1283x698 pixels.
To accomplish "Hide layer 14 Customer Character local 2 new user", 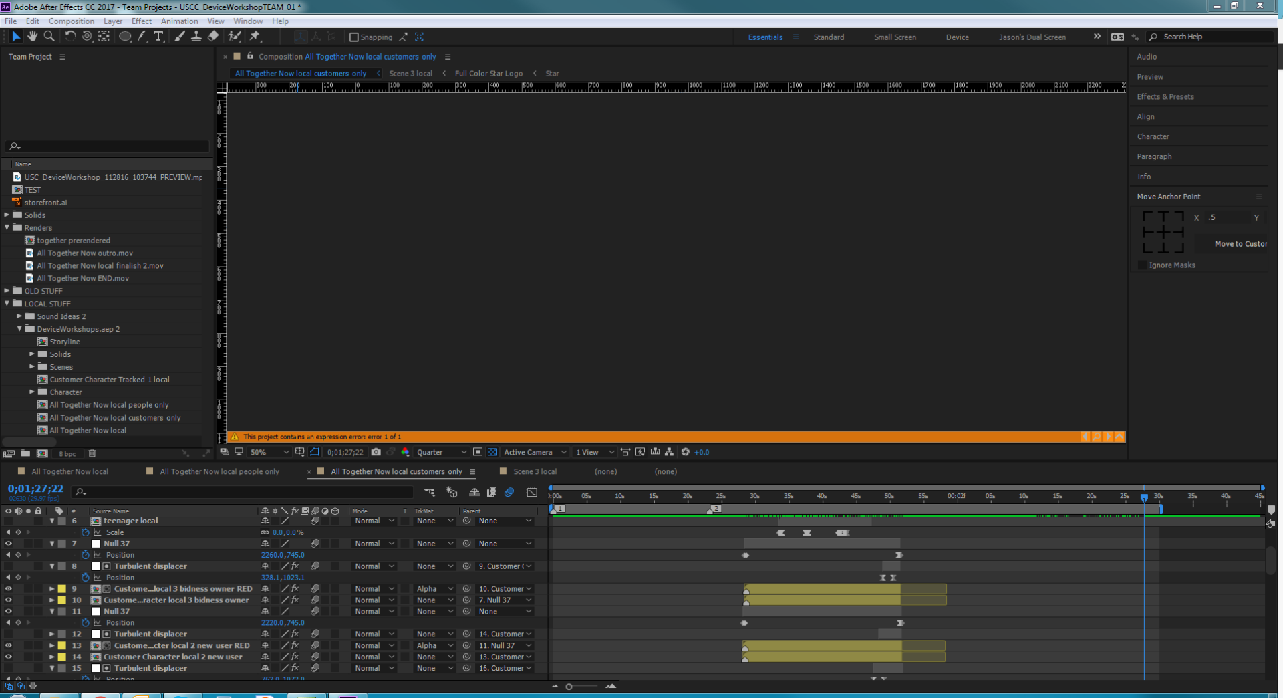I will click(8, 657).
